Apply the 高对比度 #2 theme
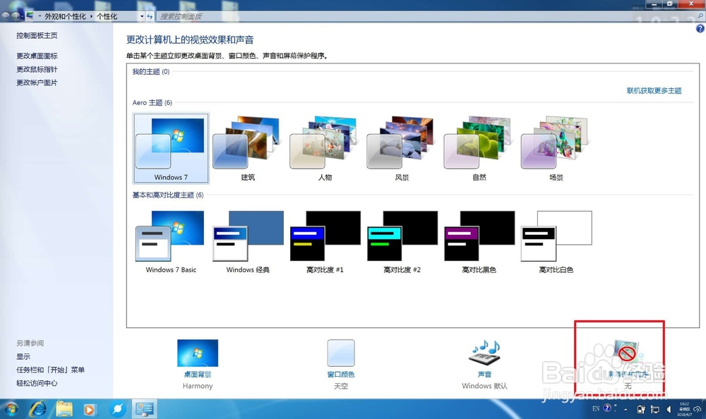This screenshot has height=419, width=706. [x=402, y=242]
